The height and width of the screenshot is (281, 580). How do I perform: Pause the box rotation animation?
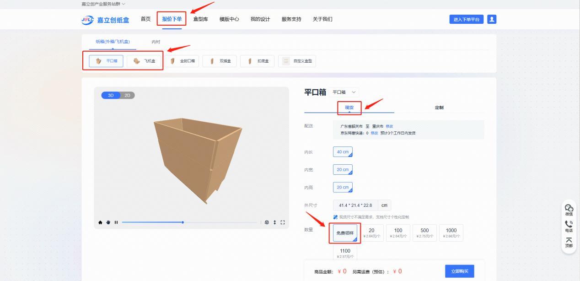tap(116, 222)
